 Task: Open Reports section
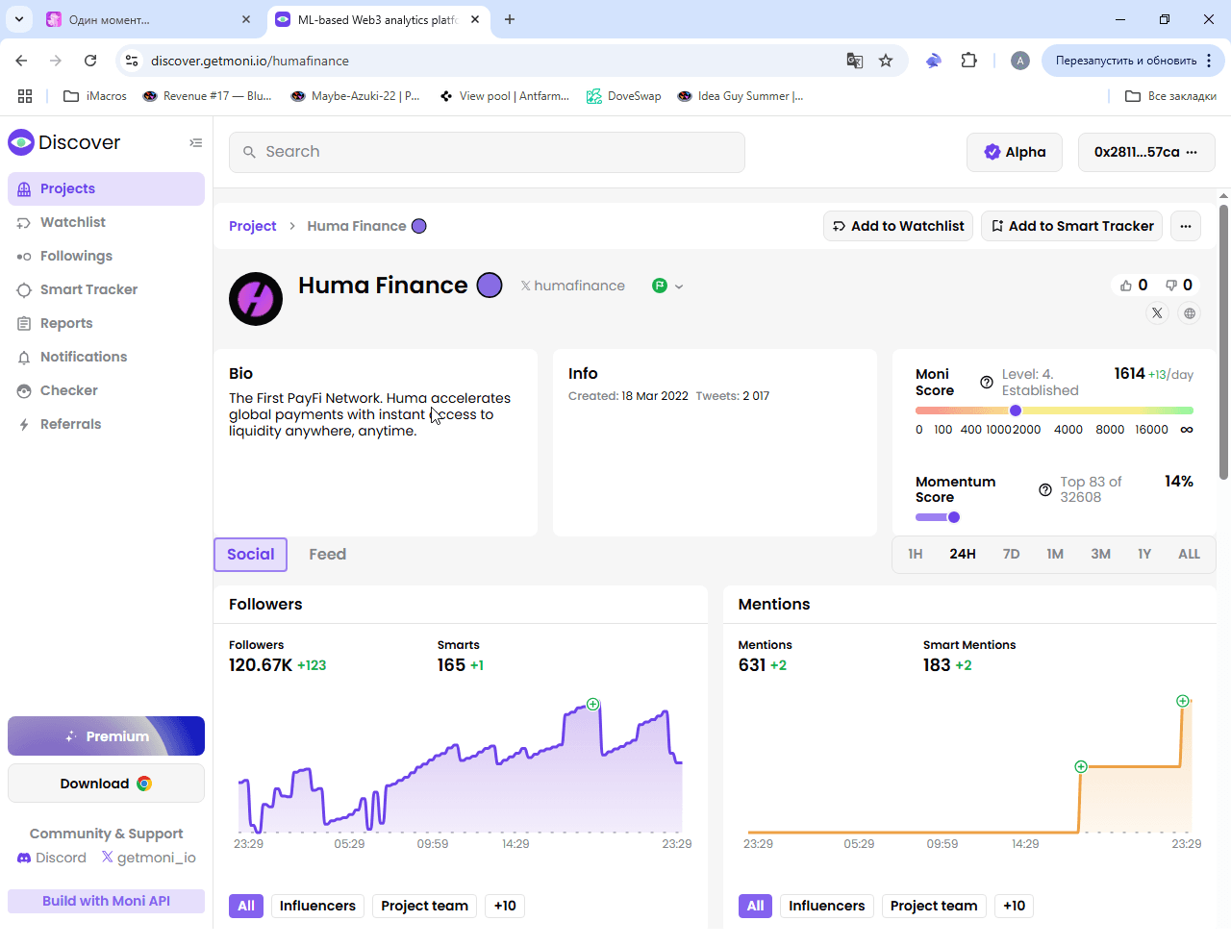(106, 323)
